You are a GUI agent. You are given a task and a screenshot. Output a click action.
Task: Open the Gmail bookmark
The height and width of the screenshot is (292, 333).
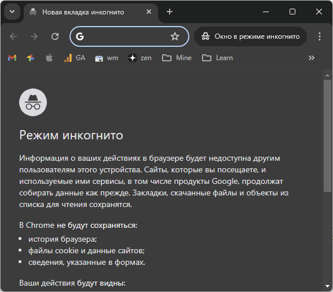pyautogui.click(x=12, y=58)
